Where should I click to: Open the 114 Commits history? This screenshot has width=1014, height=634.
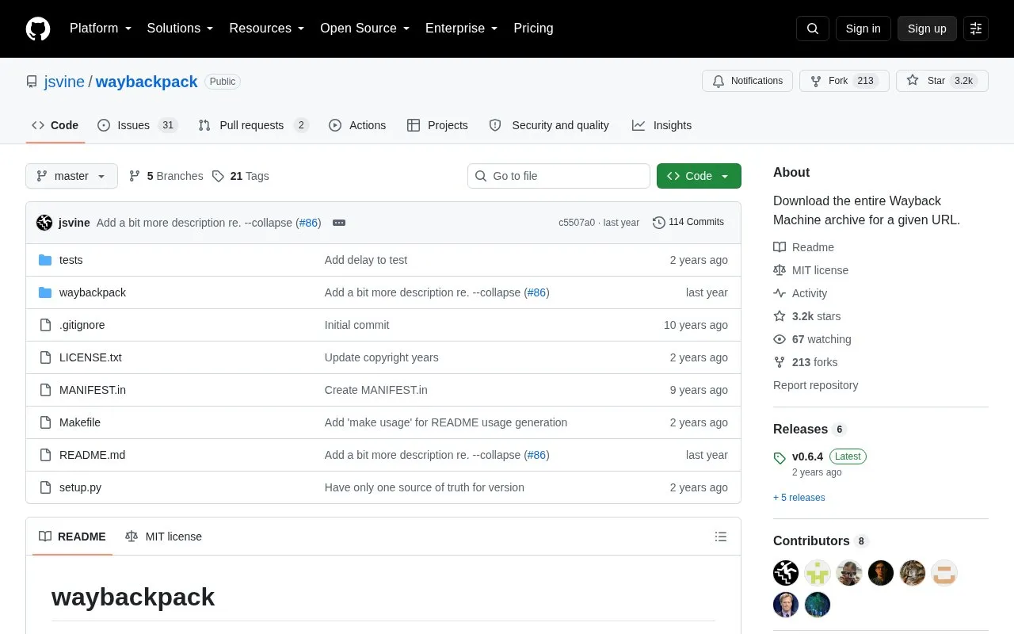(x=688, y=222)
